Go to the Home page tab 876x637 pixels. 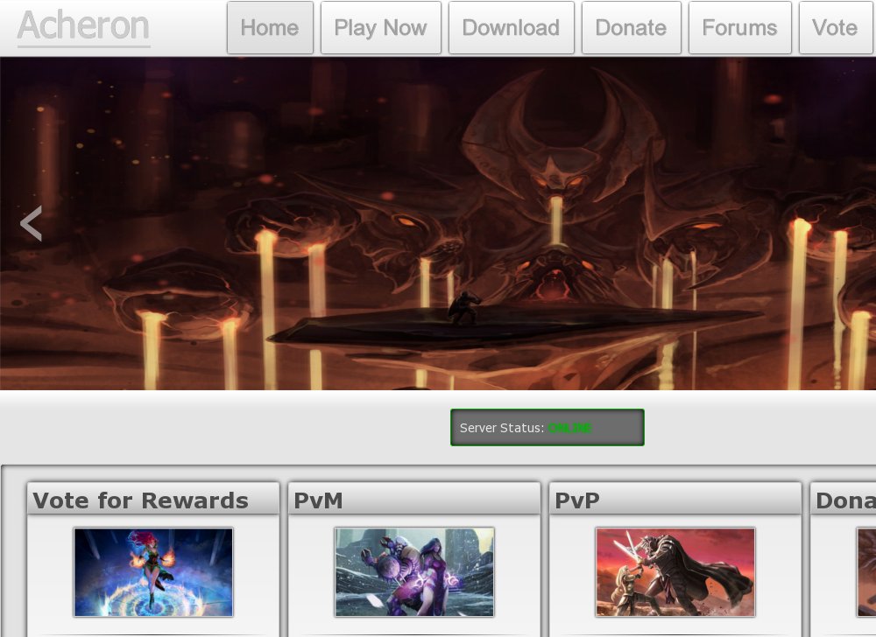click(270, 28)
